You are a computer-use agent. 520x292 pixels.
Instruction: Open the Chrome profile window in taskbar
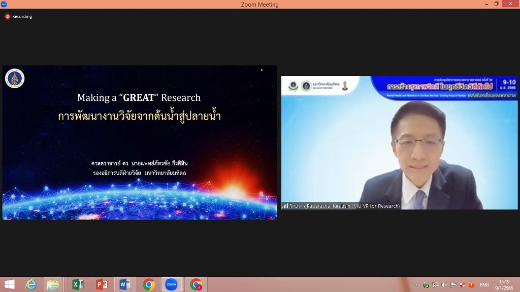point(196,284)
